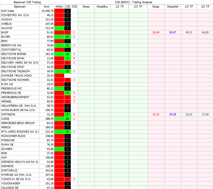Select the PUMA SE row
Viewport: 213px width, 189px height.
(7, 145)
